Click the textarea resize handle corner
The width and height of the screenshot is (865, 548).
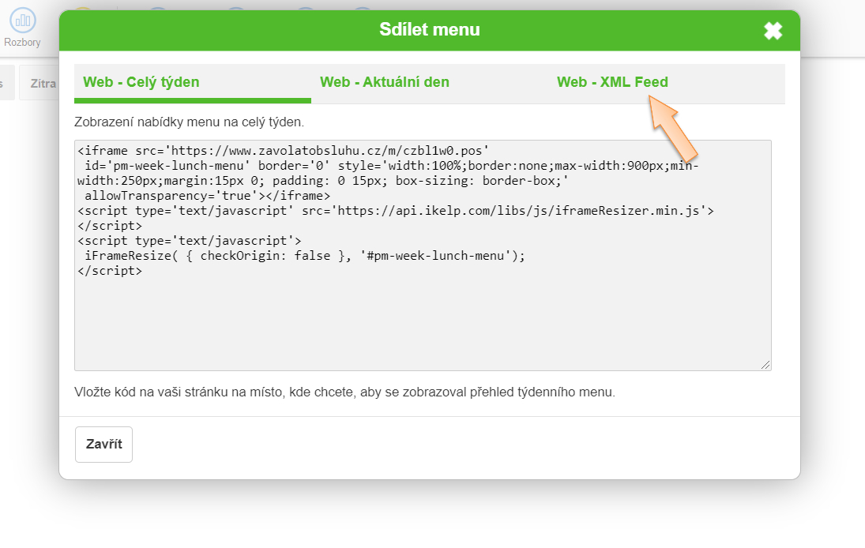765,365
